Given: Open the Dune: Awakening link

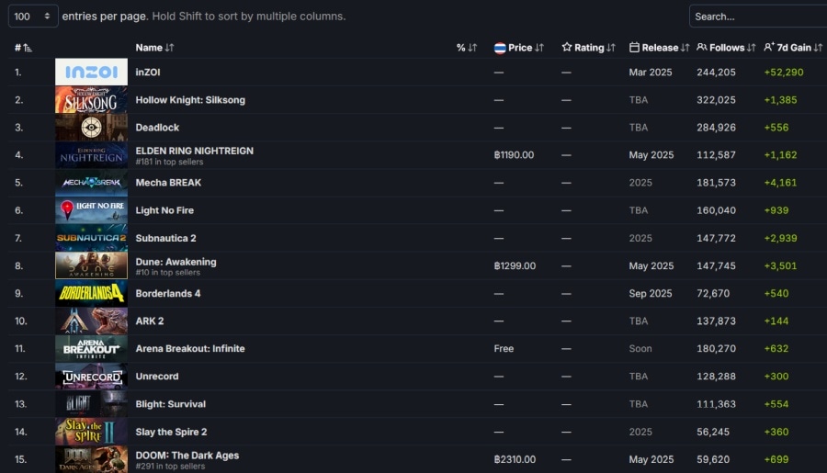Looking at the screenshot, I should click(176, 262).
